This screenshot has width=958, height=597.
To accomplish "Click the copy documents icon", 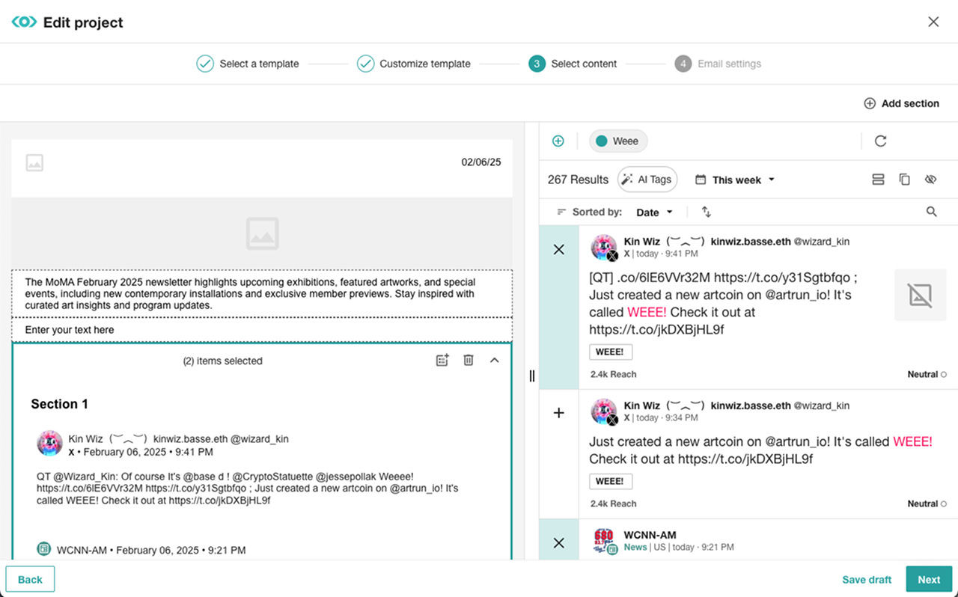I will point(904,180).
